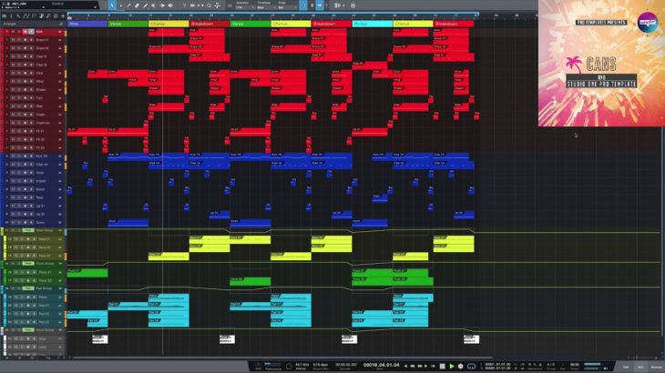Open the Timebase dropdown
This screenshot has height=373, width=665.
(x=265, y=7)
